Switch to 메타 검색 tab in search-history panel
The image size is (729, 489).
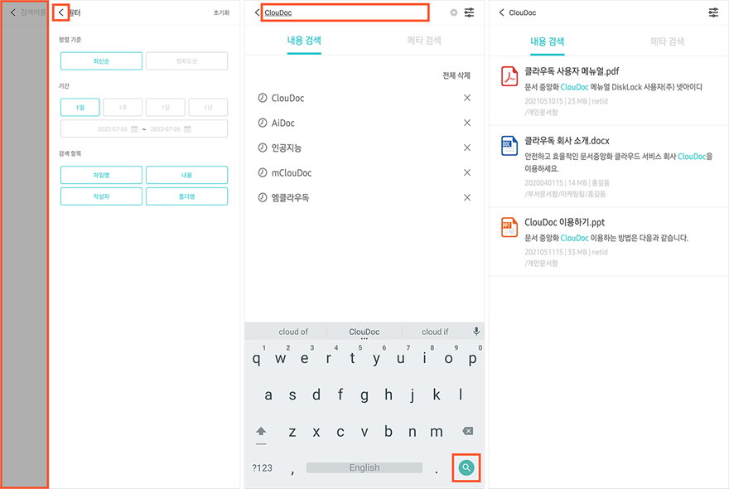point(424,41)
